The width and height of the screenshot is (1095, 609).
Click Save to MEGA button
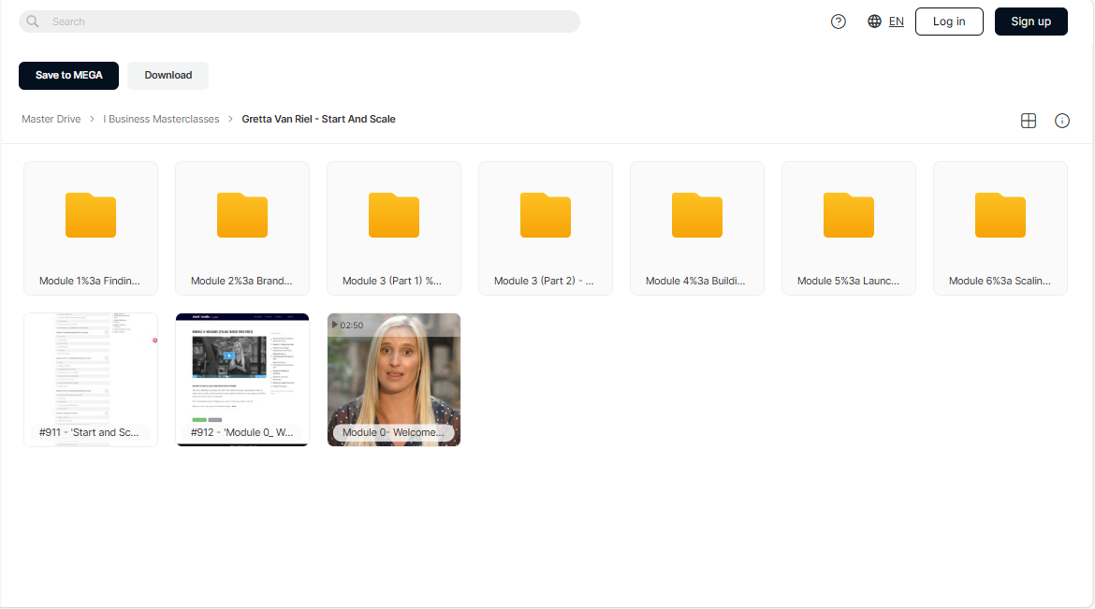click(x=68, y=76)
